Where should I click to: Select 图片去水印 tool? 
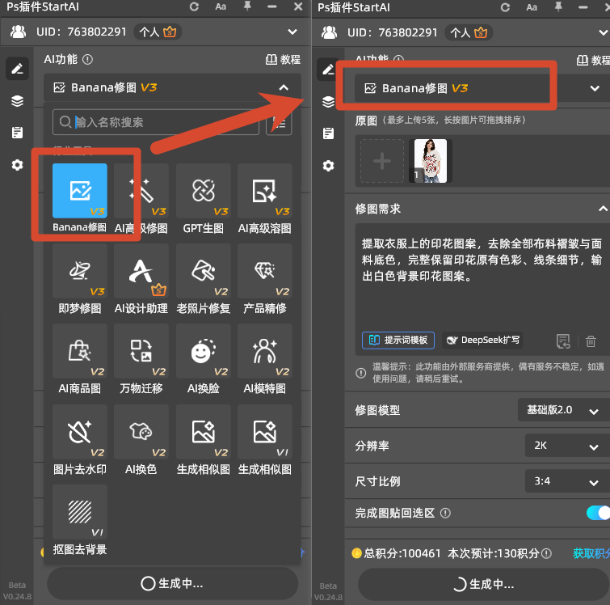tap(80, 432)
